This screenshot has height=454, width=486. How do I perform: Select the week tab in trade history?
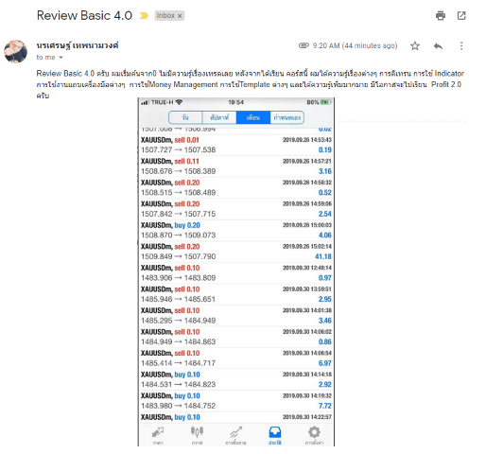pyautogui.click(x=219, y=117)
